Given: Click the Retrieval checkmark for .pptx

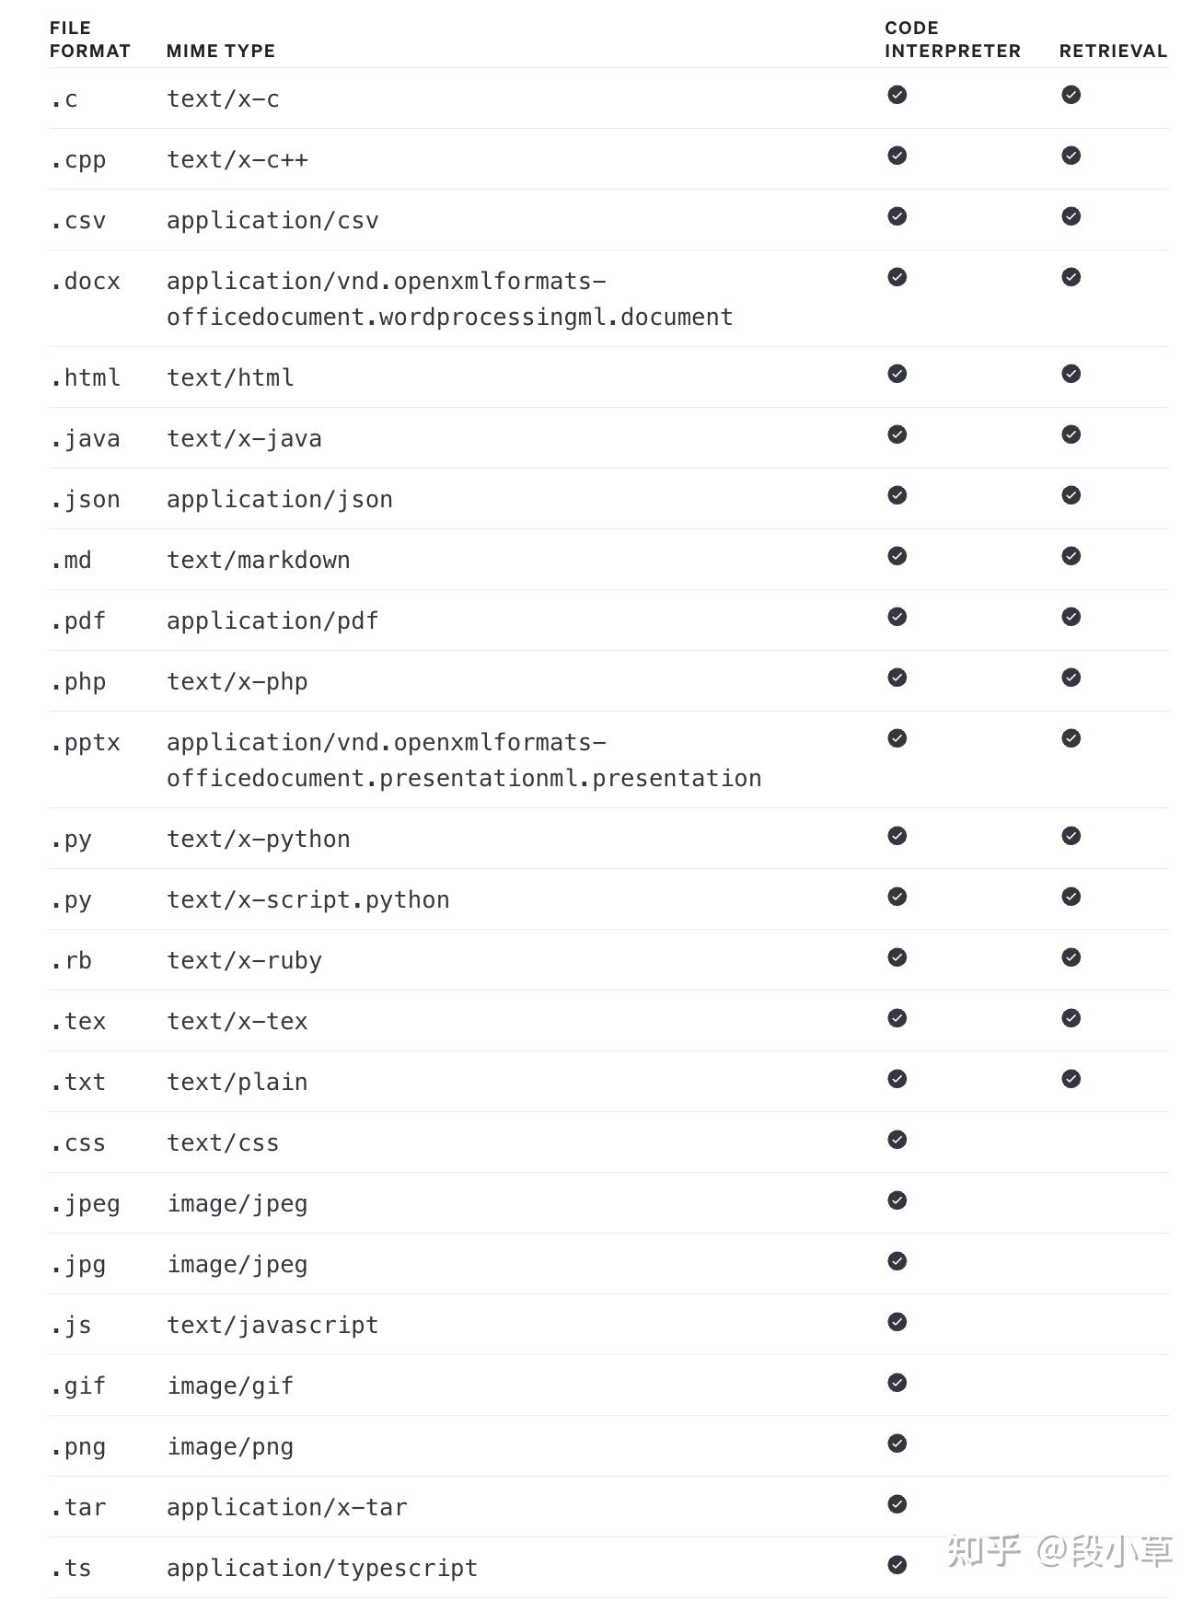Looking at the screenshot, I should click(1071, 738).
